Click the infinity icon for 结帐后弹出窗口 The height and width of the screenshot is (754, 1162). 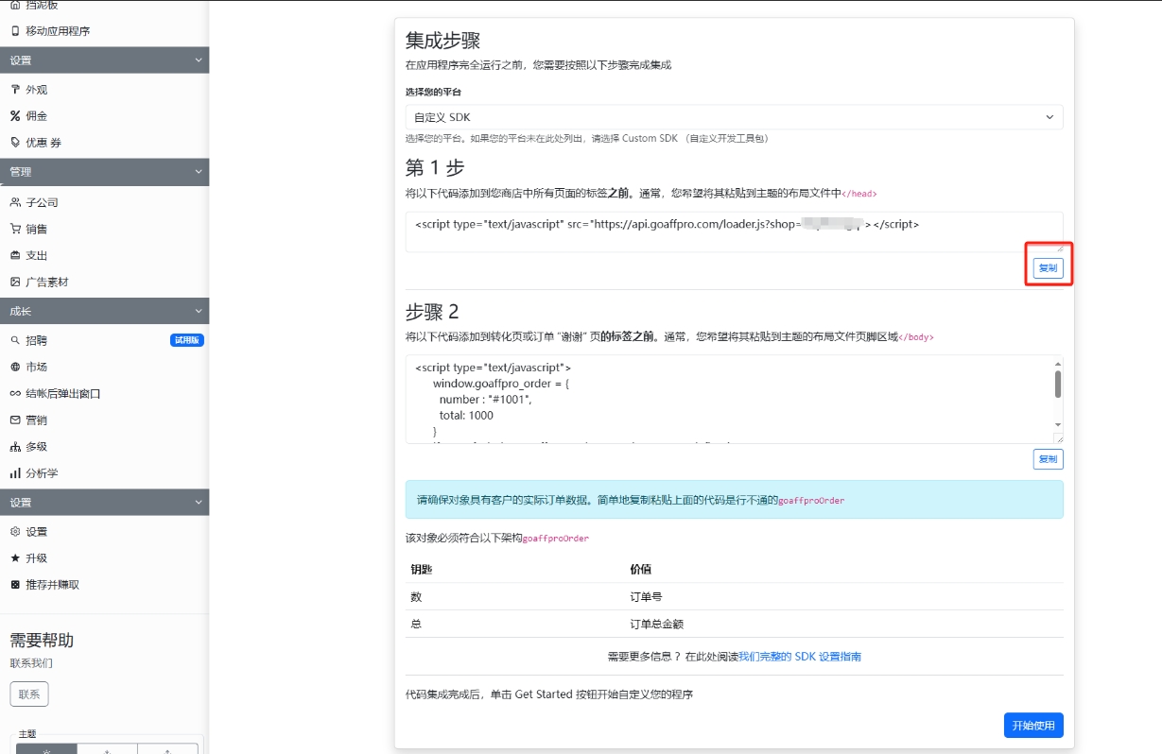click(15, 394)
